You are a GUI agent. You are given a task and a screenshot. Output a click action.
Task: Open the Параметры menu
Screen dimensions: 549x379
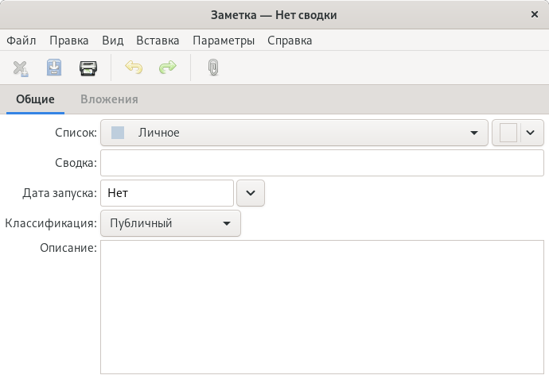pos(224,41)
